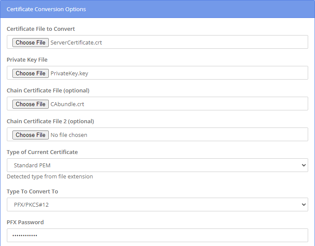
Task: Click the No file chosen text
Action: [69, 135]
